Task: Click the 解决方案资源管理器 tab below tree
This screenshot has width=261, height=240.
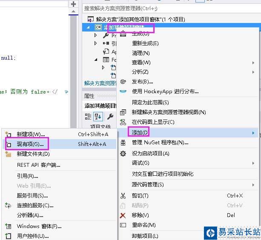Action: (100, 83)
